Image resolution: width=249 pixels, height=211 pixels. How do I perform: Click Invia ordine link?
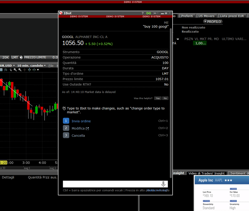[81, 121]
